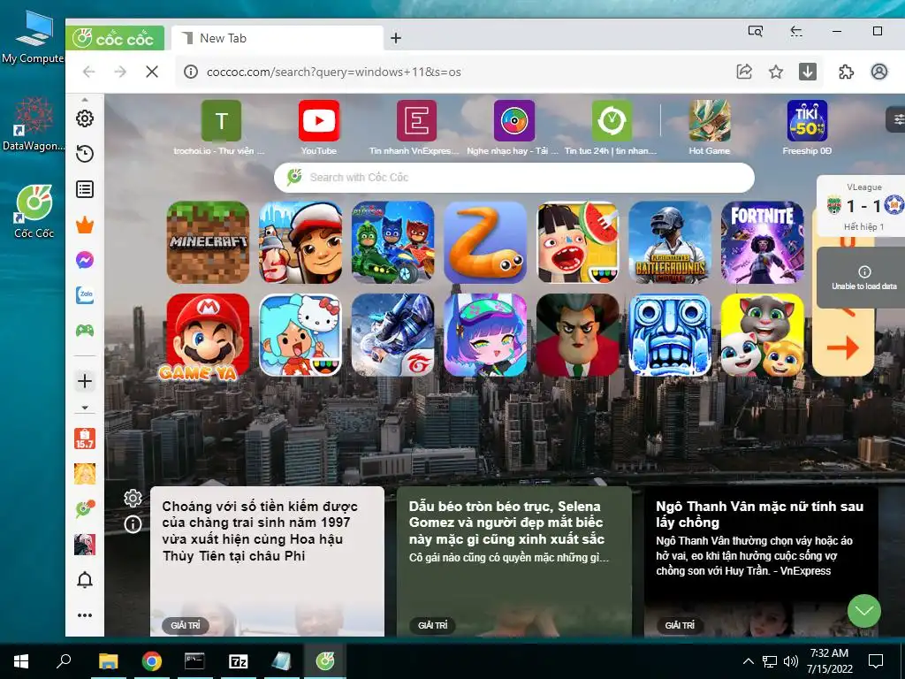Open the Mario Game Ya tile
905x679 pixels.
click(208, 335)
